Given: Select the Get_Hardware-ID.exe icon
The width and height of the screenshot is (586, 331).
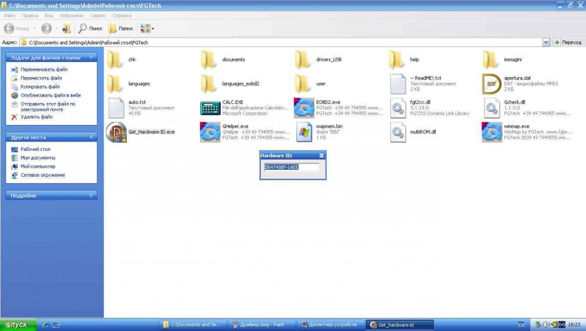Looking at the screenshot, I should (x=116, y=132).
